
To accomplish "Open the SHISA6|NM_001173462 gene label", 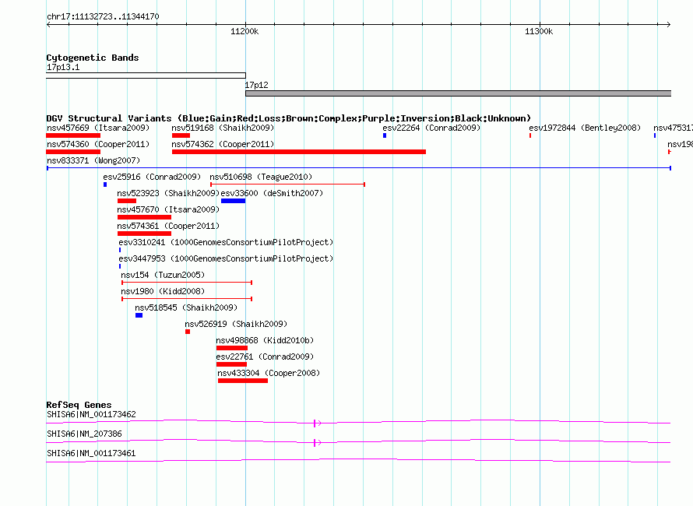I will (91, 414).
